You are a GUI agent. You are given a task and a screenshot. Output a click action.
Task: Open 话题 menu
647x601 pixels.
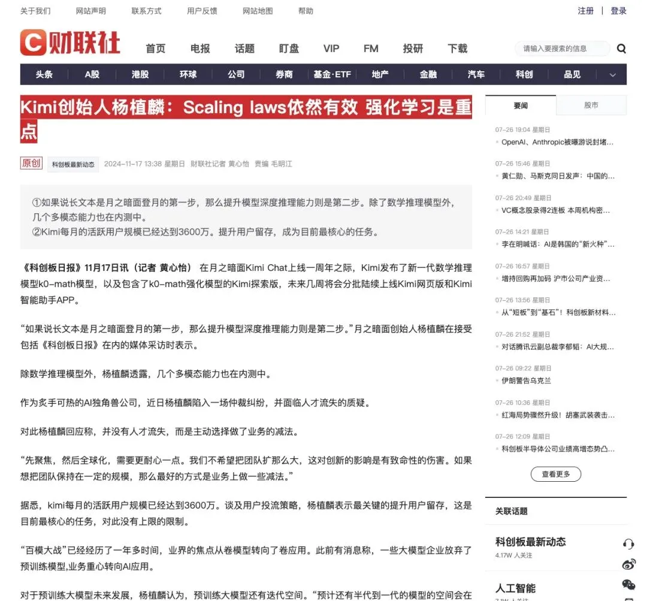pyautogui.click(x=244, y=49)
